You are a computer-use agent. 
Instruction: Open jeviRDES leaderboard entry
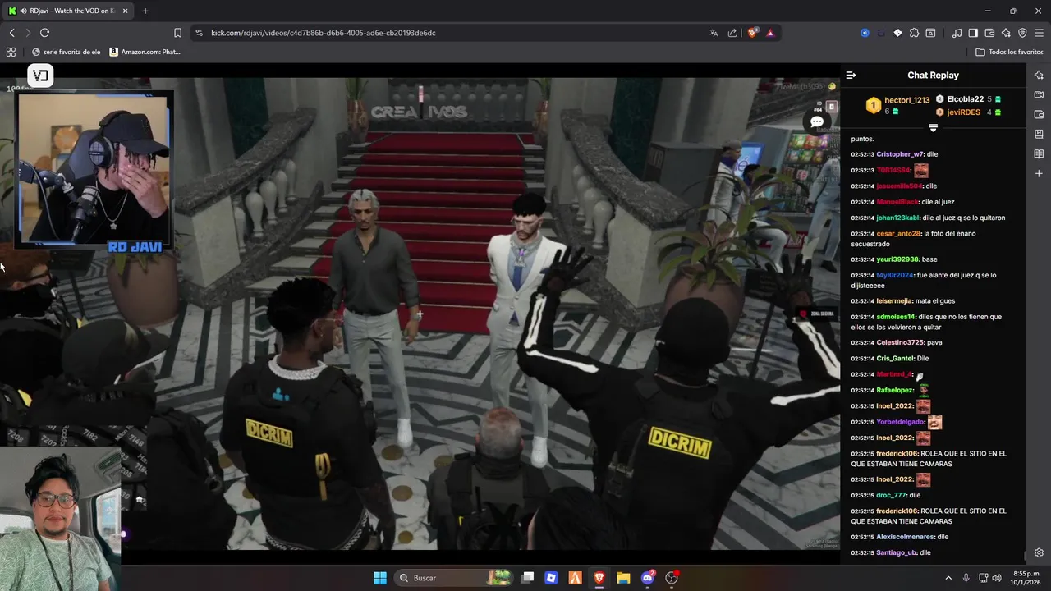[x=969, y=112]
